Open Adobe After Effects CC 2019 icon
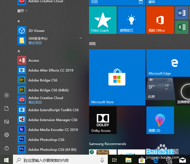 22,70
